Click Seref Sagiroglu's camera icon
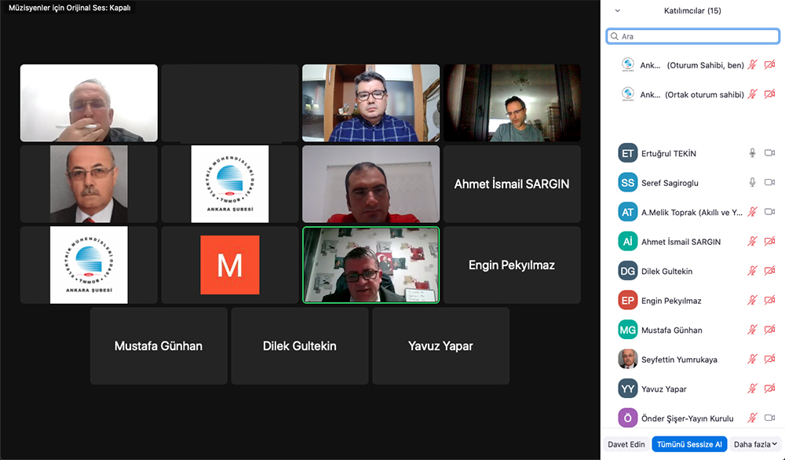This screenshot has height=460, width=785. 769,183
